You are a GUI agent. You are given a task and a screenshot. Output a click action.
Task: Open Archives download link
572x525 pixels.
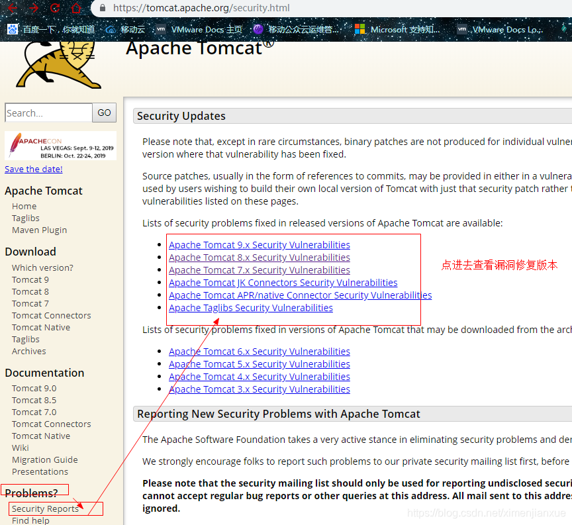(29, 351)
